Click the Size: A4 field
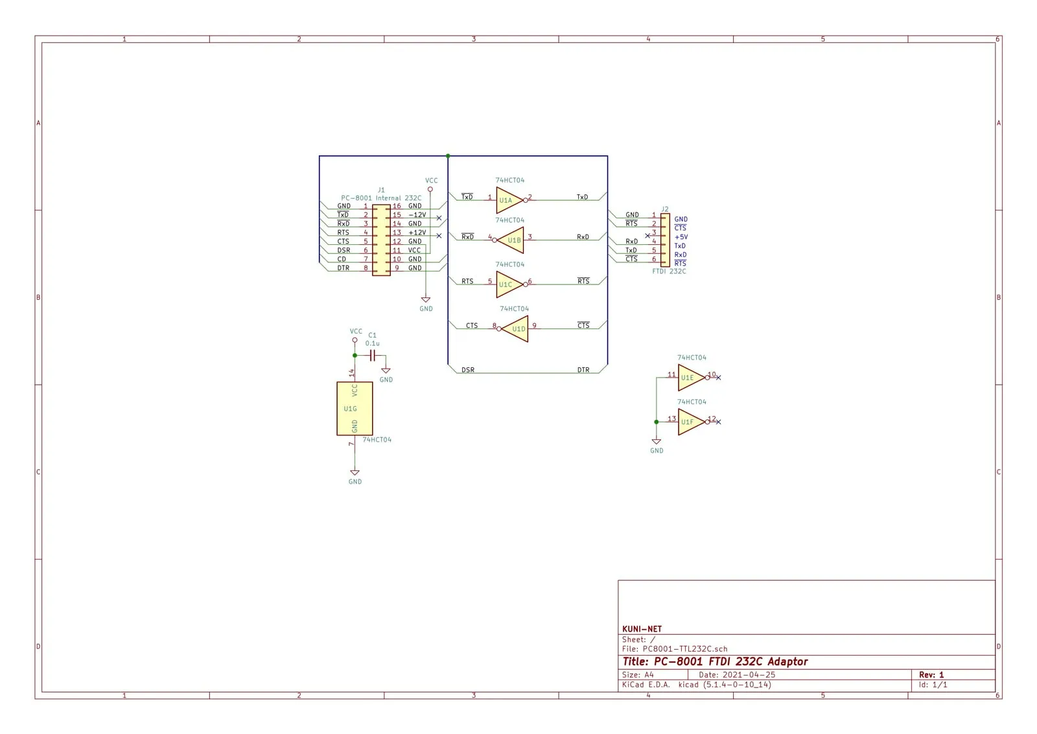The image size is (1037, 734). (638, 674)
